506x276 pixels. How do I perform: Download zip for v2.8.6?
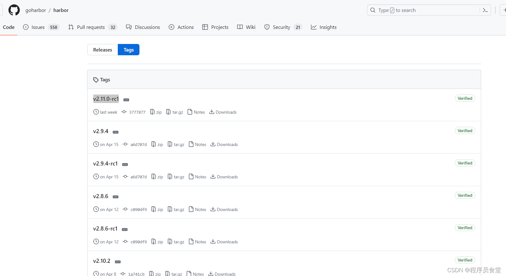157,209
